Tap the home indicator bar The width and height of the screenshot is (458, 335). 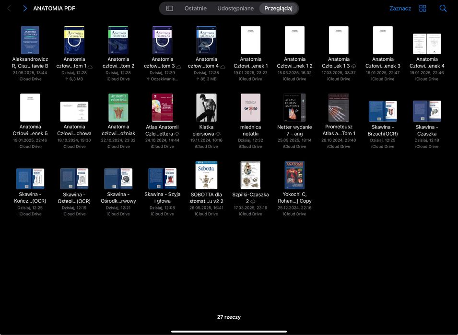pyautogui.click(x=229, y=332)
